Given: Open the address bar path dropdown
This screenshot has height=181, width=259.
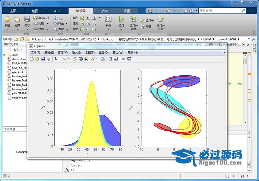Looking at the screenshot, I should (x=249, y=39).
